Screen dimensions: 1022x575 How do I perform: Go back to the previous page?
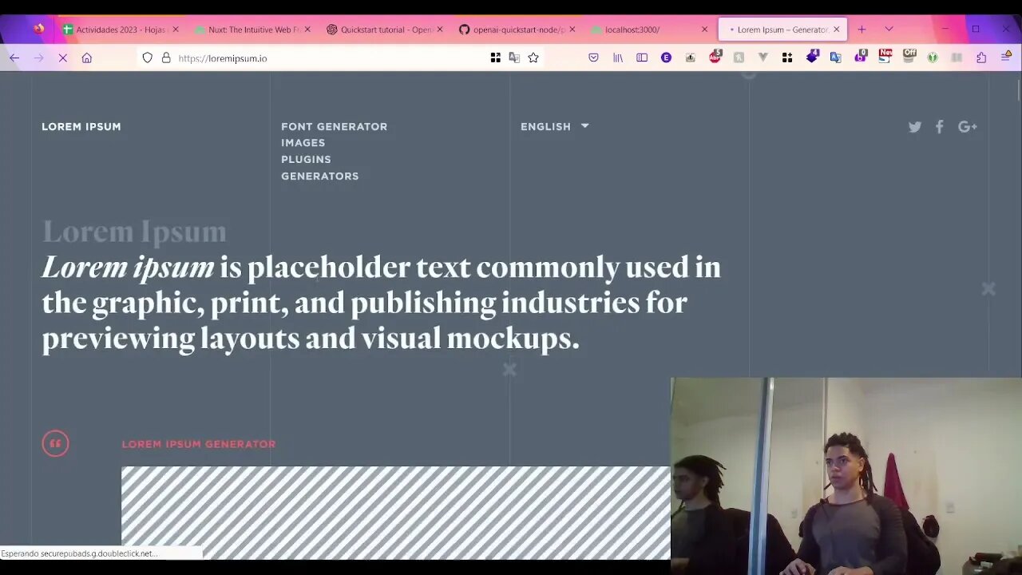pyautogui.click(x=14, y=57)
